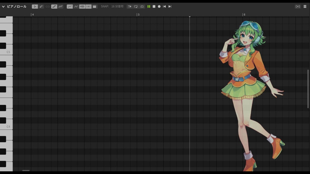Toggle smooth pitch curve display

click(x=70, y=6)
